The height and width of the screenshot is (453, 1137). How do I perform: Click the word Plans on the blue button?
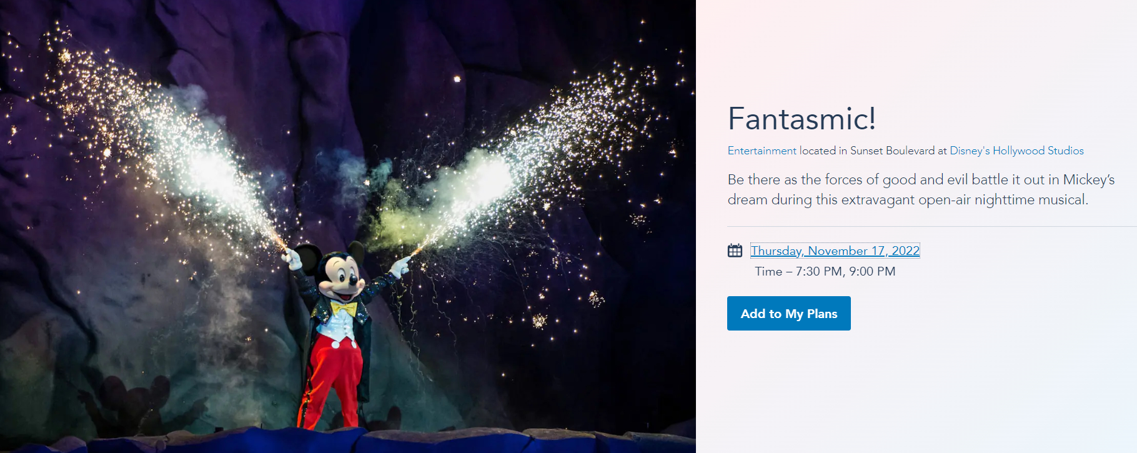point(822,314)
